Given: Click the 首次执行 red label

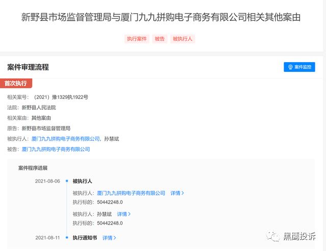Looking at the screenshot, I should (16, 83).
